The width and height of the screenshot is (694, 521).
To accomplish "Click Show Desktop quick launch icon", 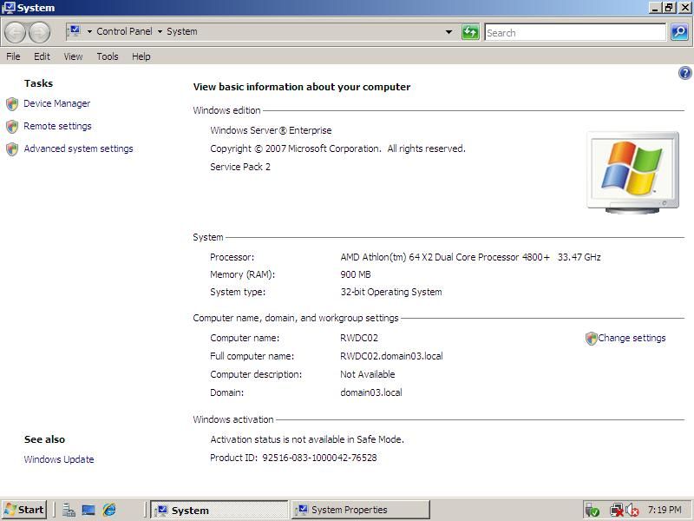I will 88,510.
